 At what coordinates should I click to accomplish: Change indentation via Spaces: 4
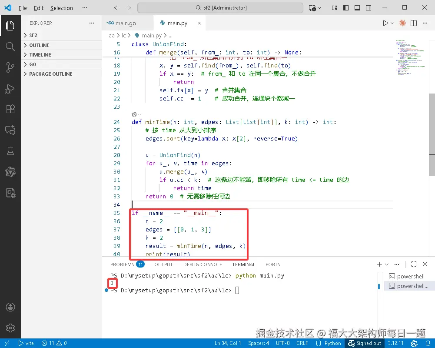tap(259, 343)
